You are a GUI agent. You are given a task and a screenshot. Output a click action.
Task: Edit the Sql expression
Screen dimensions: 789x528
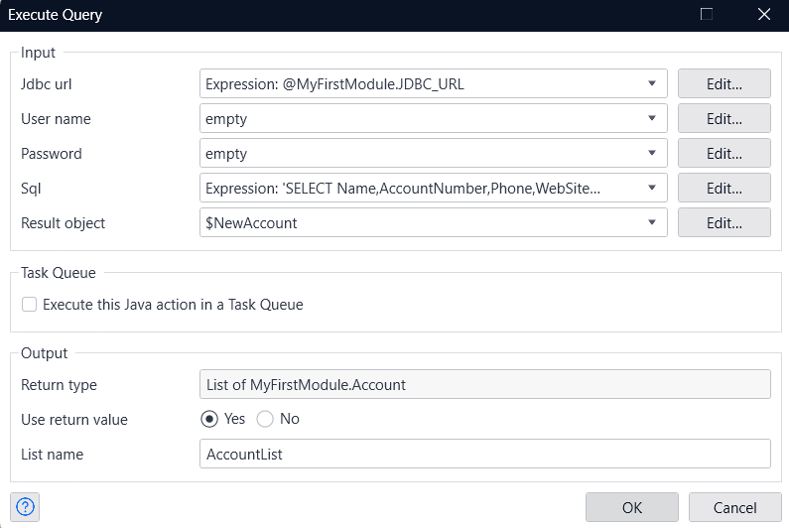pos(723,188)
